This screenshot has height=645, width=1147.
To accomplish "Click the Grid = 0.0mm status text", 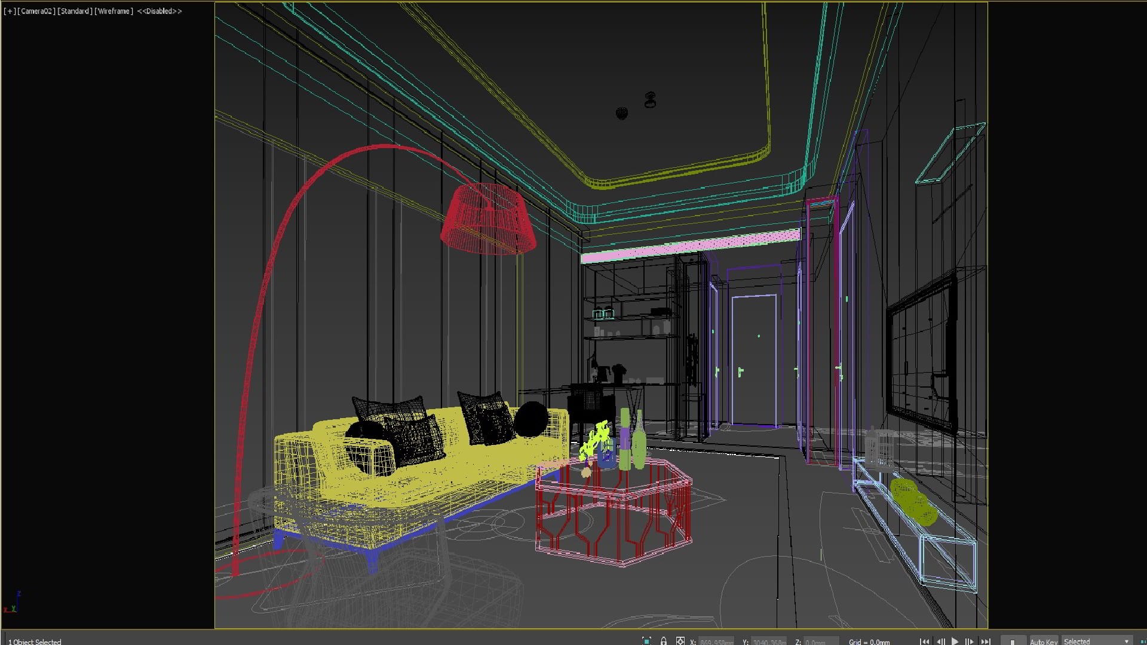I will tap(869, 641).
